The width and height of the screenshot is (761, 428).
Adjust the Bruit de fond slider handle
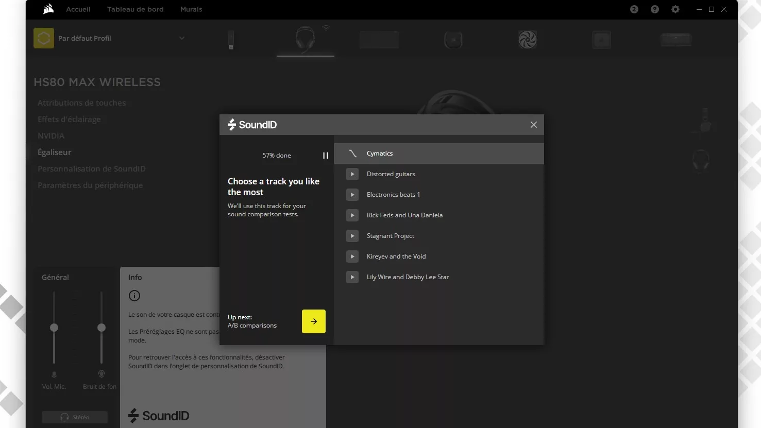102,328
